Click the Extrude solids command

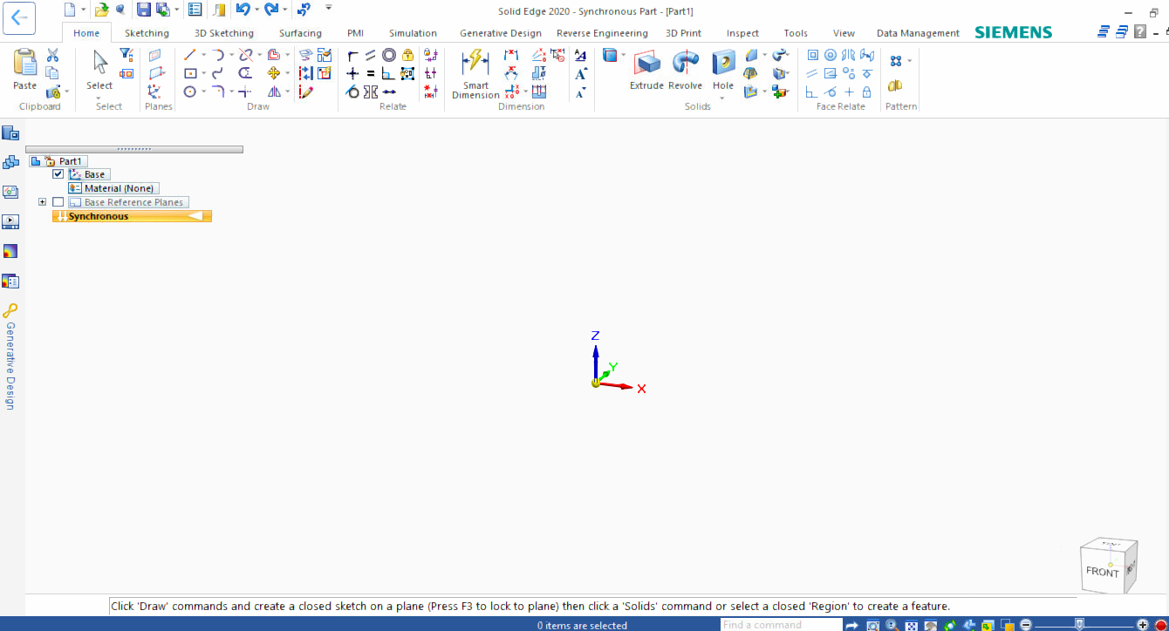click(647, 70)
